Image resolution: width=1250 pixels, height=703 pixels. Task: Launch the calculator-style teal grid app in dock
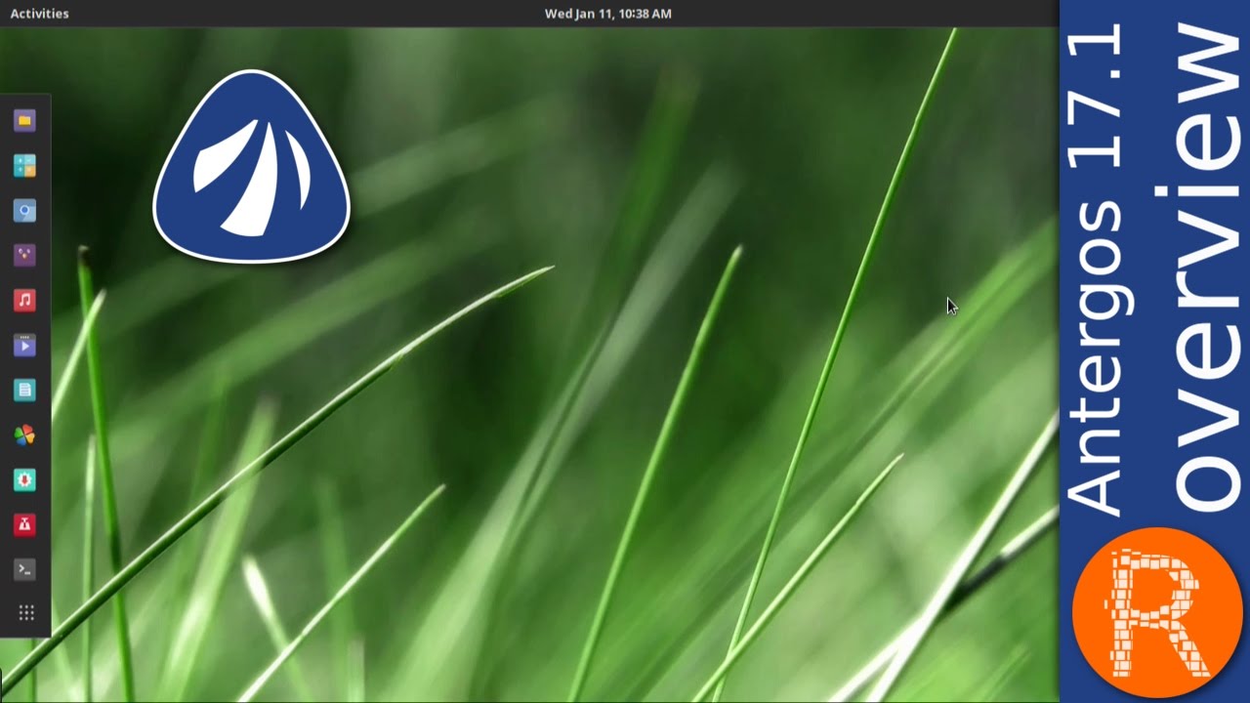click(x=25, y=166)
